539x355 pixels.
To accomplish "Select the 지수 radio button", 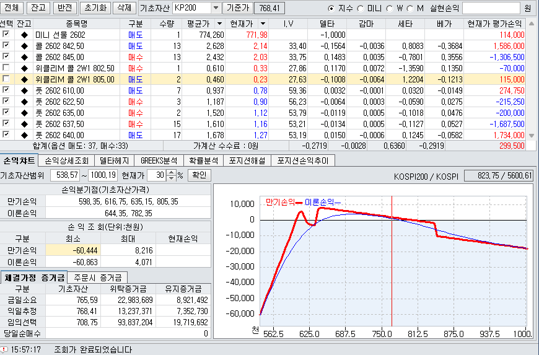I will 331,8.
